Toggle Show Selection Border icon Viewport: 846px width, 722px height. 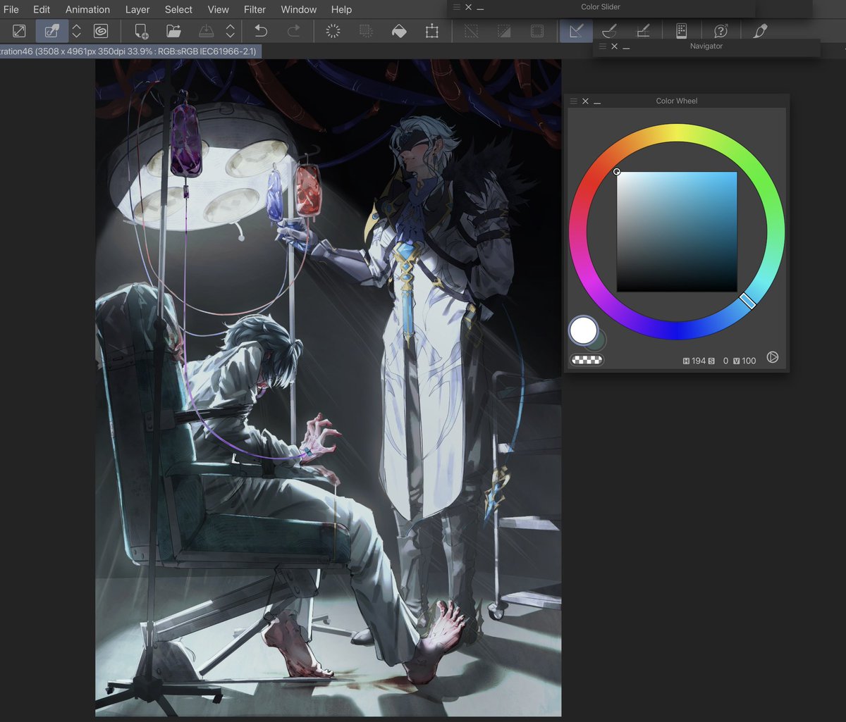537,31
